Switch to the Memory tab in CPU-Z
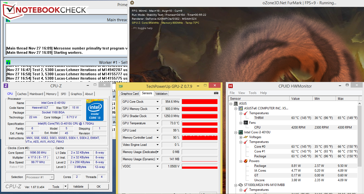 [x=51, y=94]
